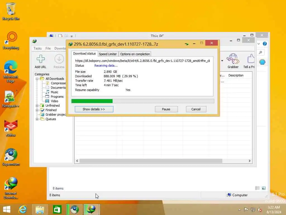Click the network tray icon

point(253,209)
